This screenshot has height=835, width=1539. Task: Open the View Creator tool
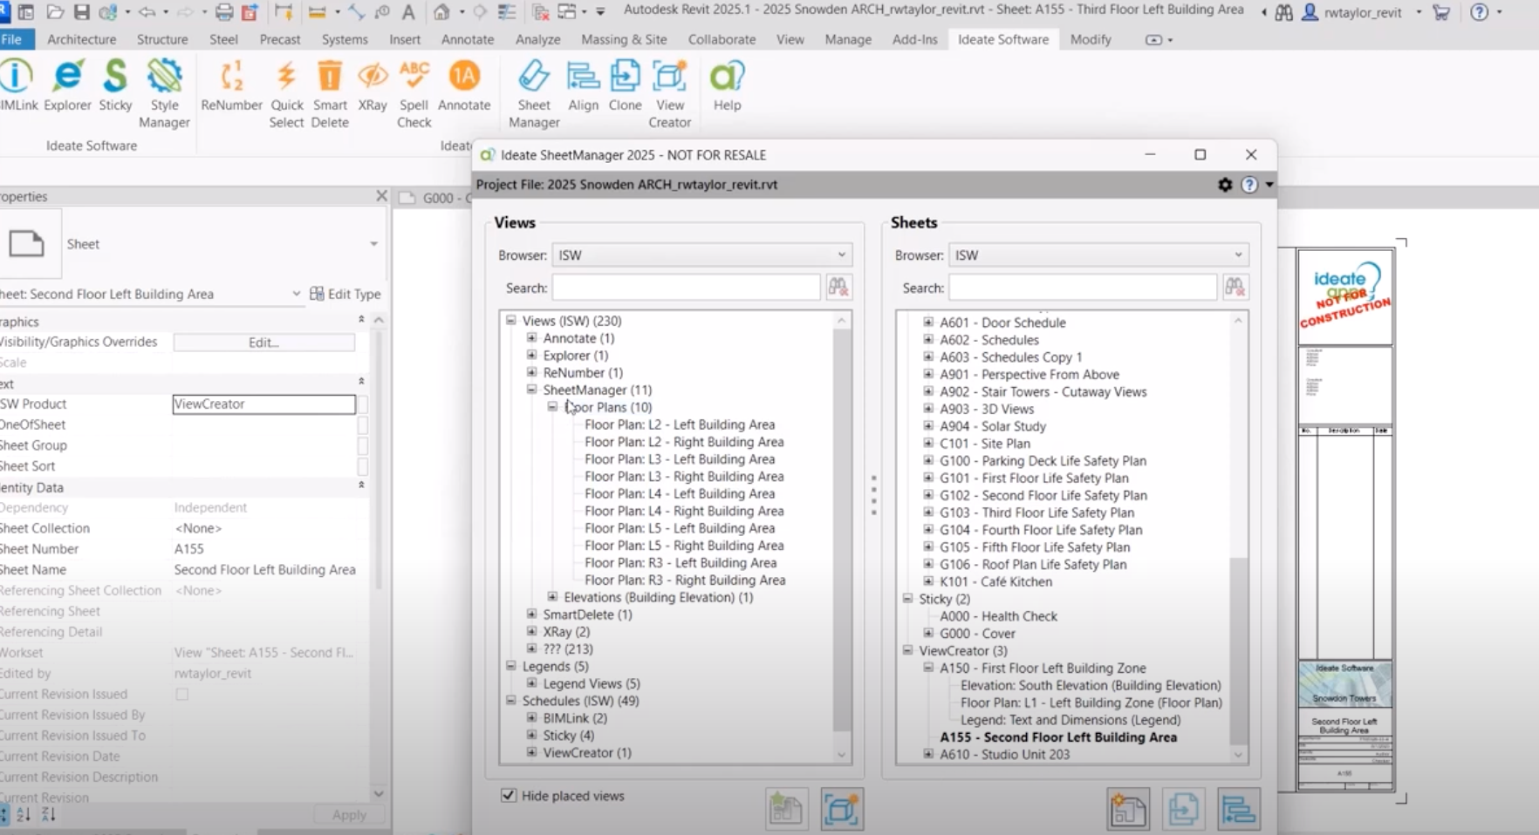tap(669, 87)
